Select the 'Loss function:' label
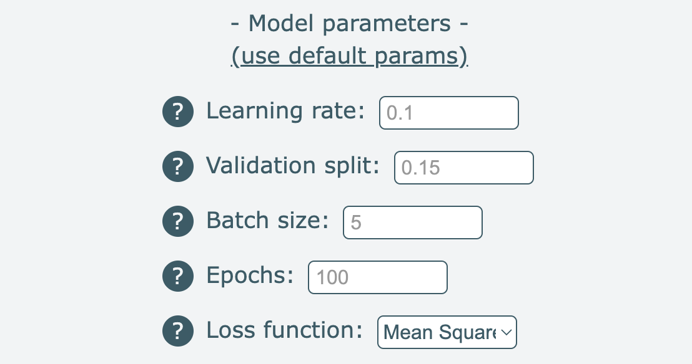Screen dimensions: 692x364 click(x=284, y=330)
